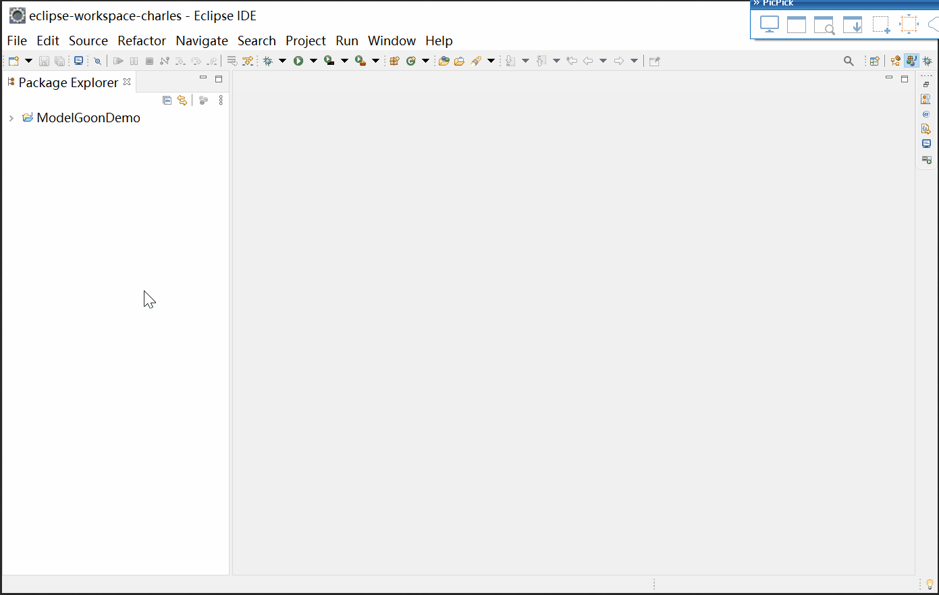This screenshot has width=939, height=595.
Task: Click the Back navigation arrow
Action: (x=588, y=61)
